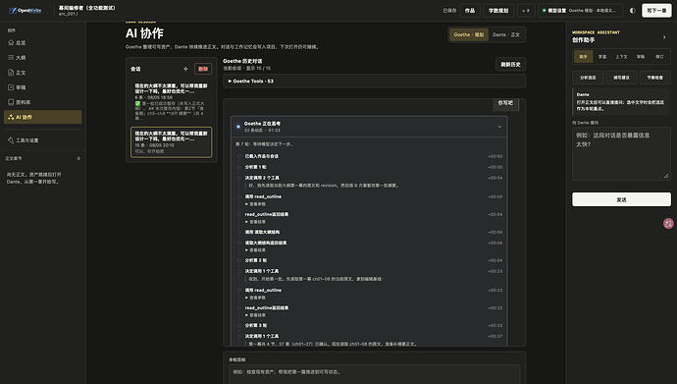Focus the Dante question text area
Viewport: 677px width, 384px height.
(621, 153)
